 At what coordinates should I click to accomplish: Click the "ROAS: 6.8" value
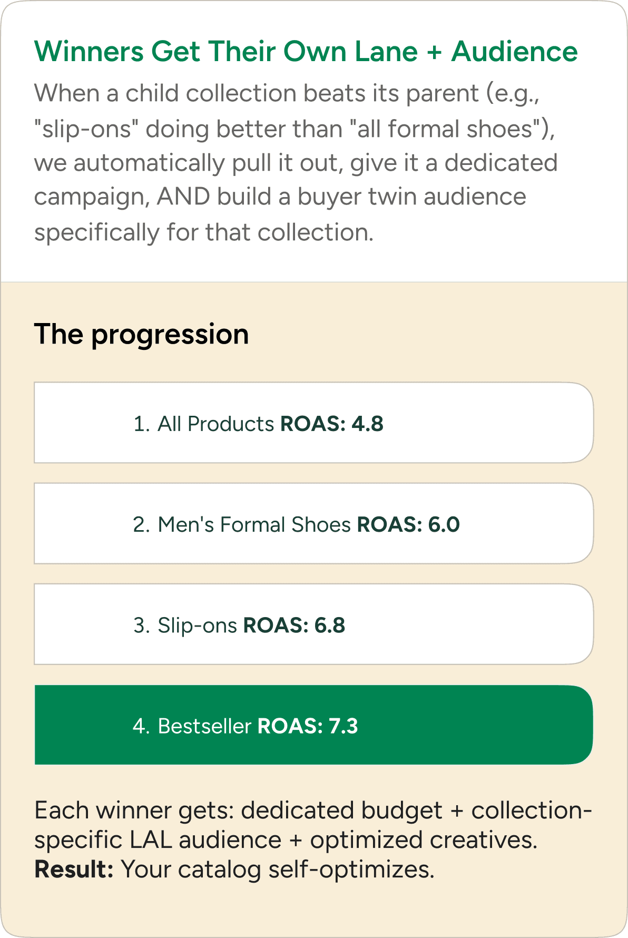click(294, 625)
